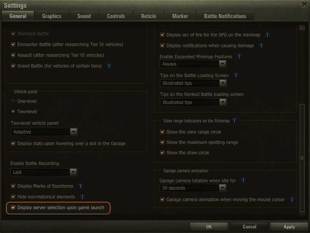Select the One-level vehicle panel option
The image size is (310, 233).
(13, 101)
